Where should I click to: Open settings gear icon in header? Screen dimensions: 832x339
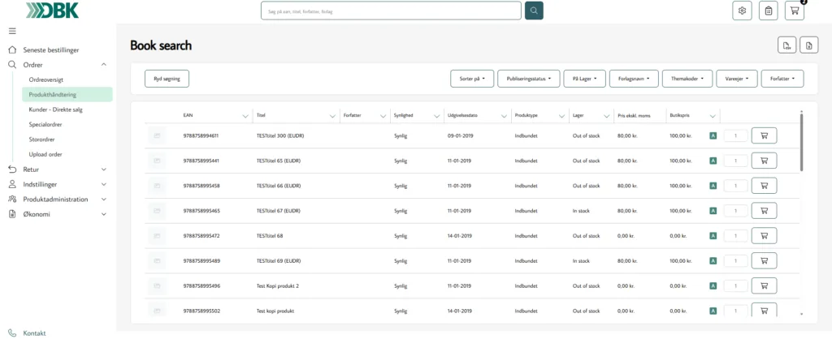point(742,11)
